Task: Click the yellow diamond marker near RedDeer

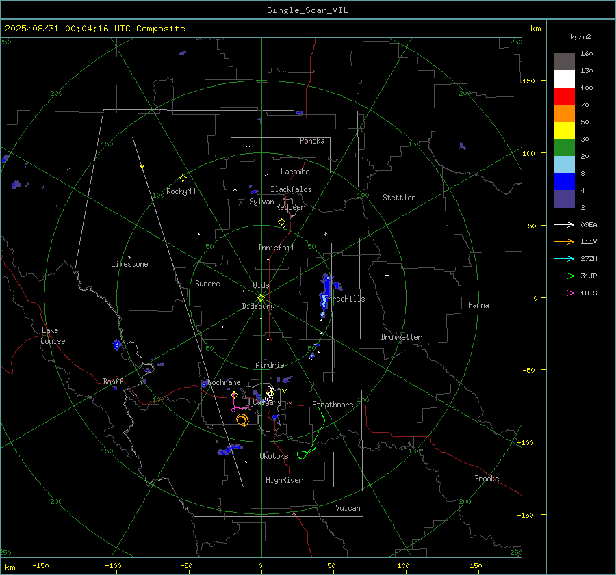Action: point(282,222)
